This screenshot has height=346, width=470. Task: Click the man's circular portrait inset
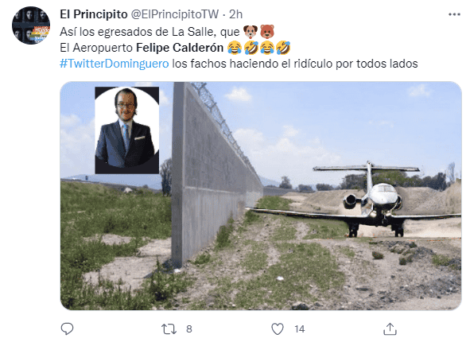click(x=127, y=130)
